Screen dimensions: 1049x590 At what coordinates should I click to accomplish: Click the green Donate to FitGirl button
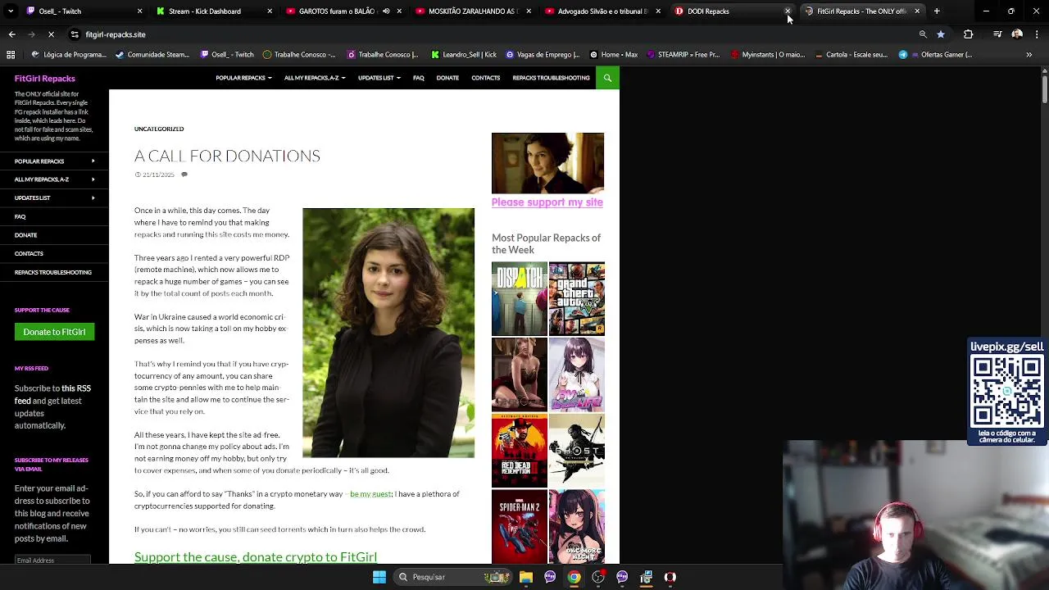coord(54,332)
